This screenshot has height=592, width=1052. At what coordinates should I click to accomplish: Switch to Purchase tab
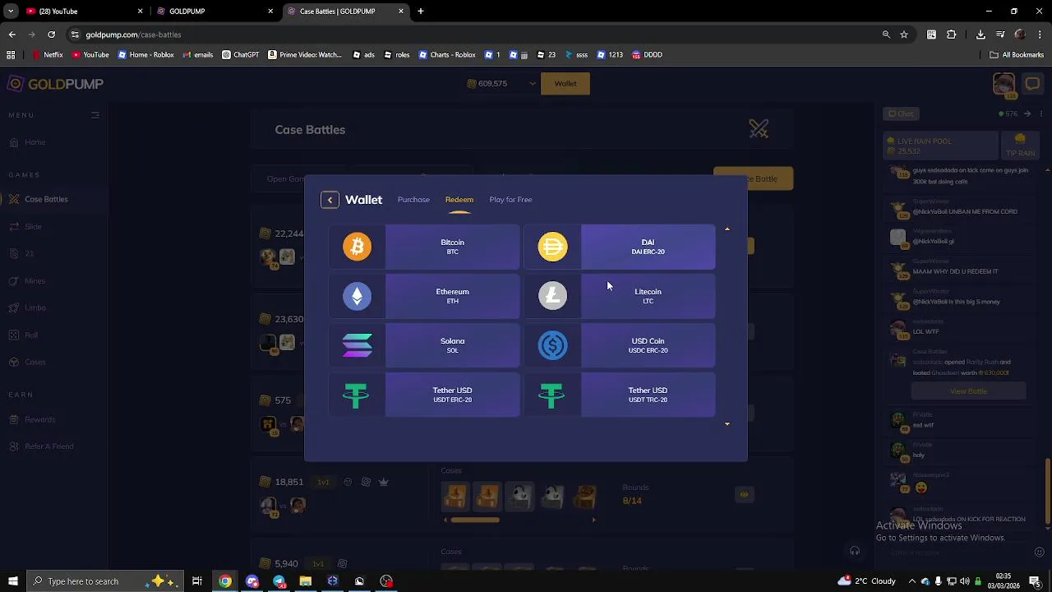click(x=413, y=200)
